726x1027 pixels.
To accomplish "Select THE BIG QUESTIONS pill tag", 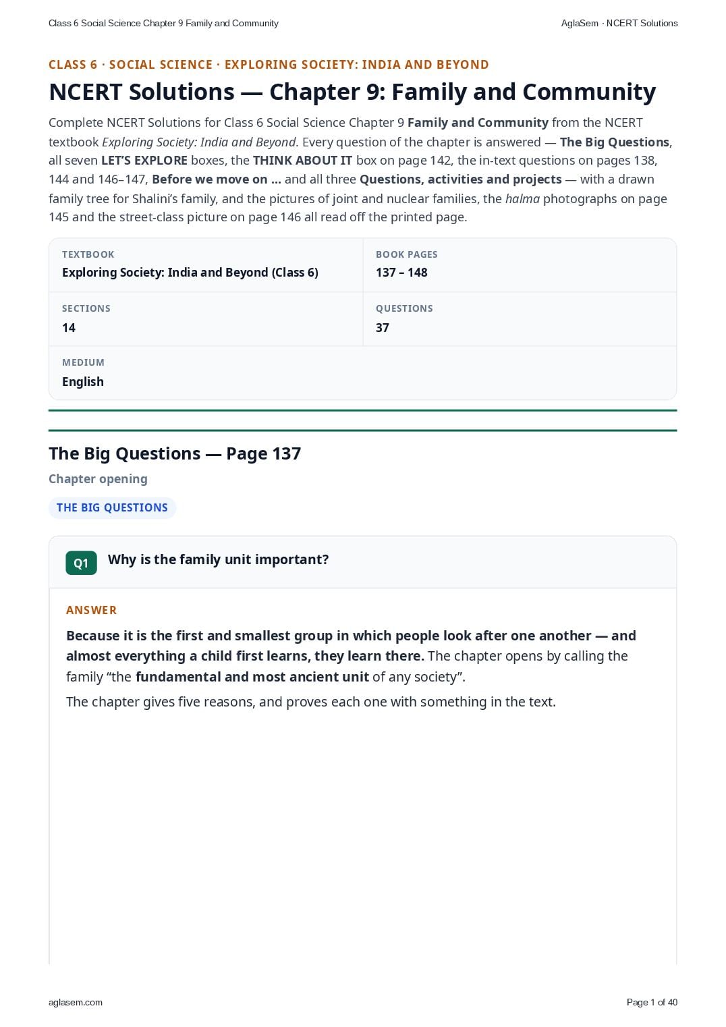I will click(112, 507).
